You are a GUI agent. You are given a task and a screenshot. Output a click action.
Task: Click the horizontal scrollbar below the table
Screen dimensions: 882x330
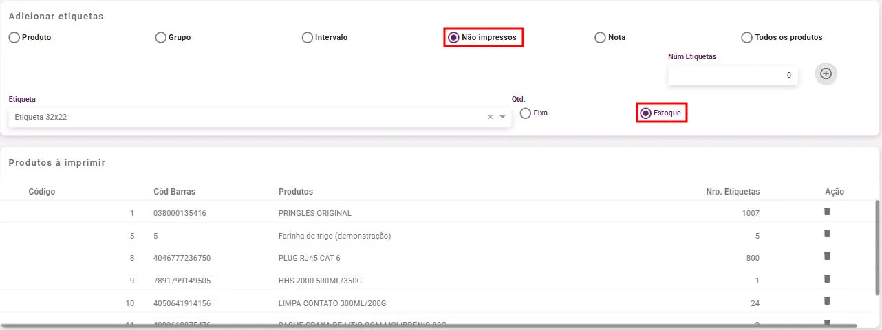point(429,326)
